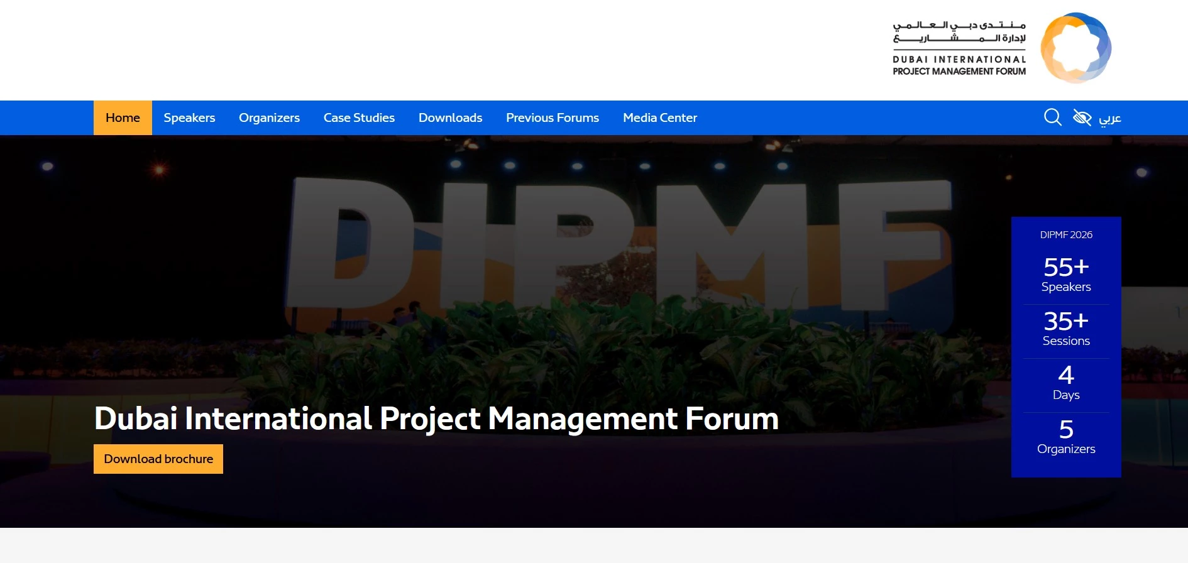Select the Home menu item

(x=123, y=118)
